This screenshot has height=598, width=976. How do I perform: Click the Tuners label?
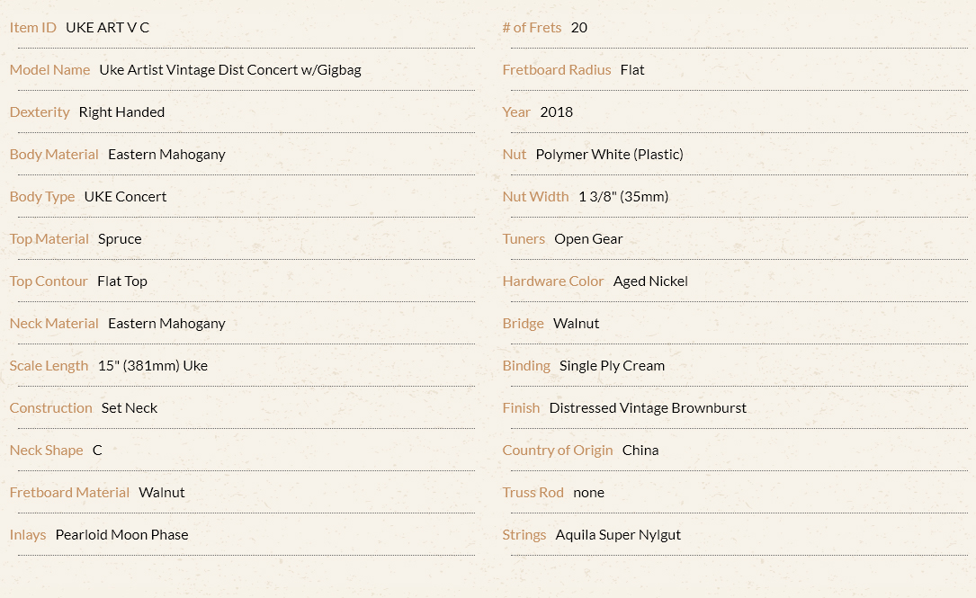click(524, 239)
